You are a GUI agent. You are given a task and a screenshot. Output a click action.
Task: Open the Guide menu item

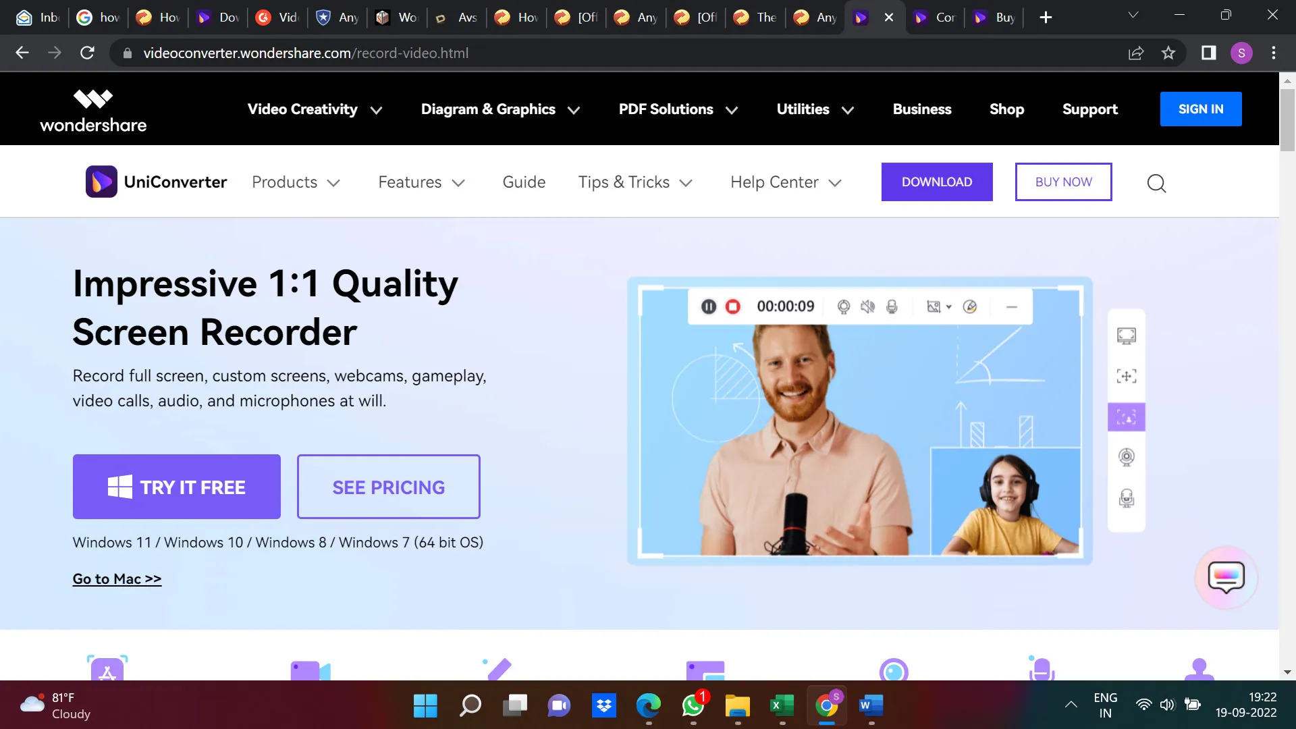point(523,182)
